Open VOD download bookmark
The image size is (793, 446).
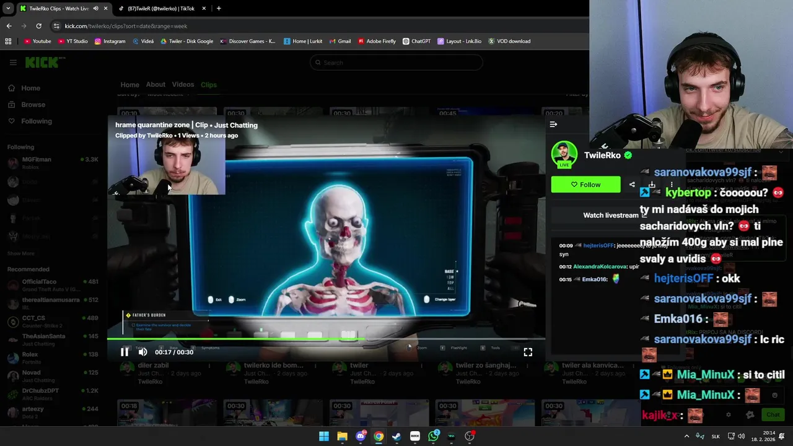[509, 42]
